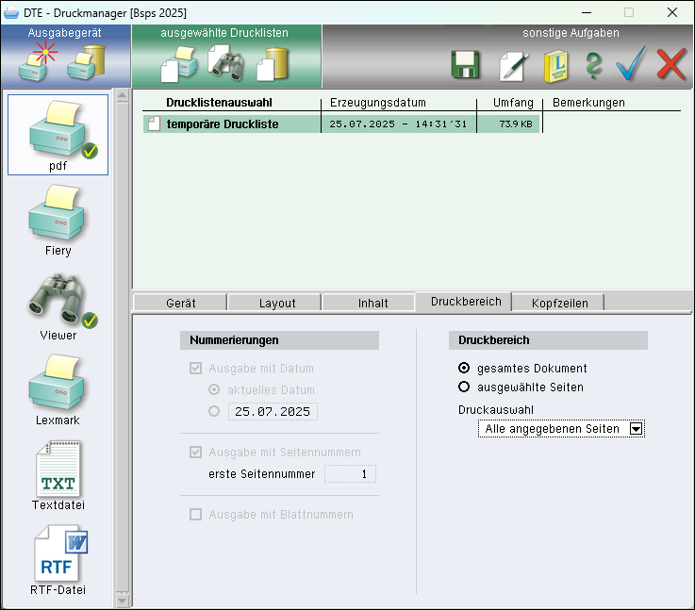Open the Kopfzeilen tab
695x610 pixels.
click(x=559, y=303)
